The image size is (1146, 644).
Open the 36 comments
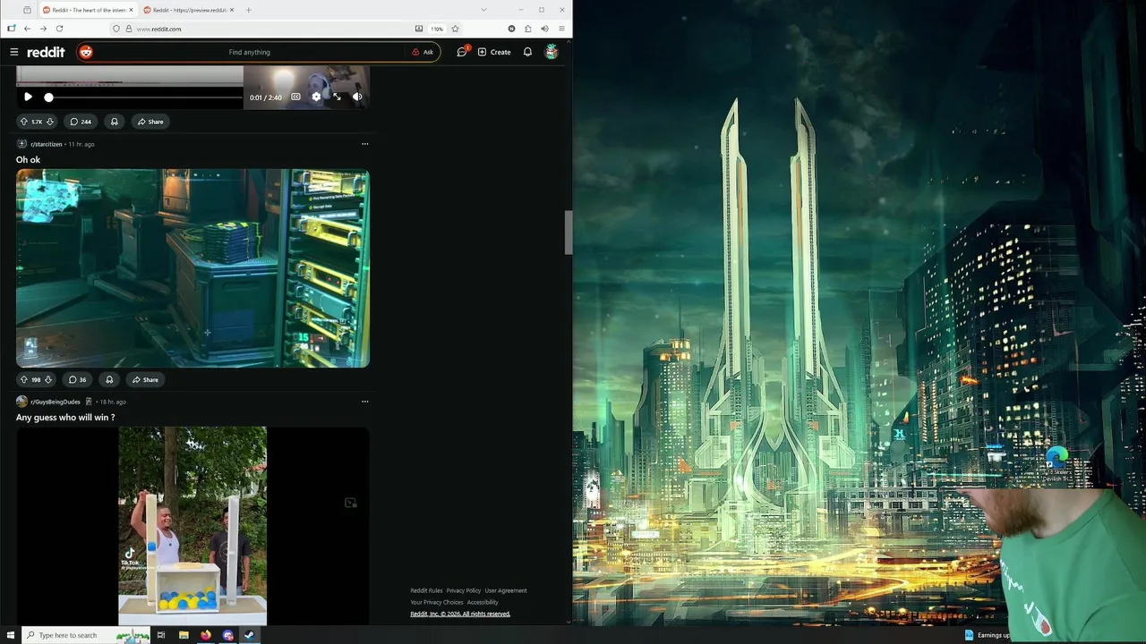point(78,379)
